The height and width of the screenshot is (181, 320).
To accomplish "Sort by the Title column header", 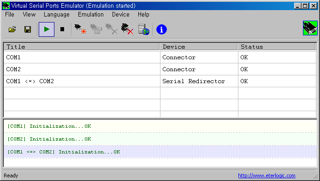I will click(82, 46).
